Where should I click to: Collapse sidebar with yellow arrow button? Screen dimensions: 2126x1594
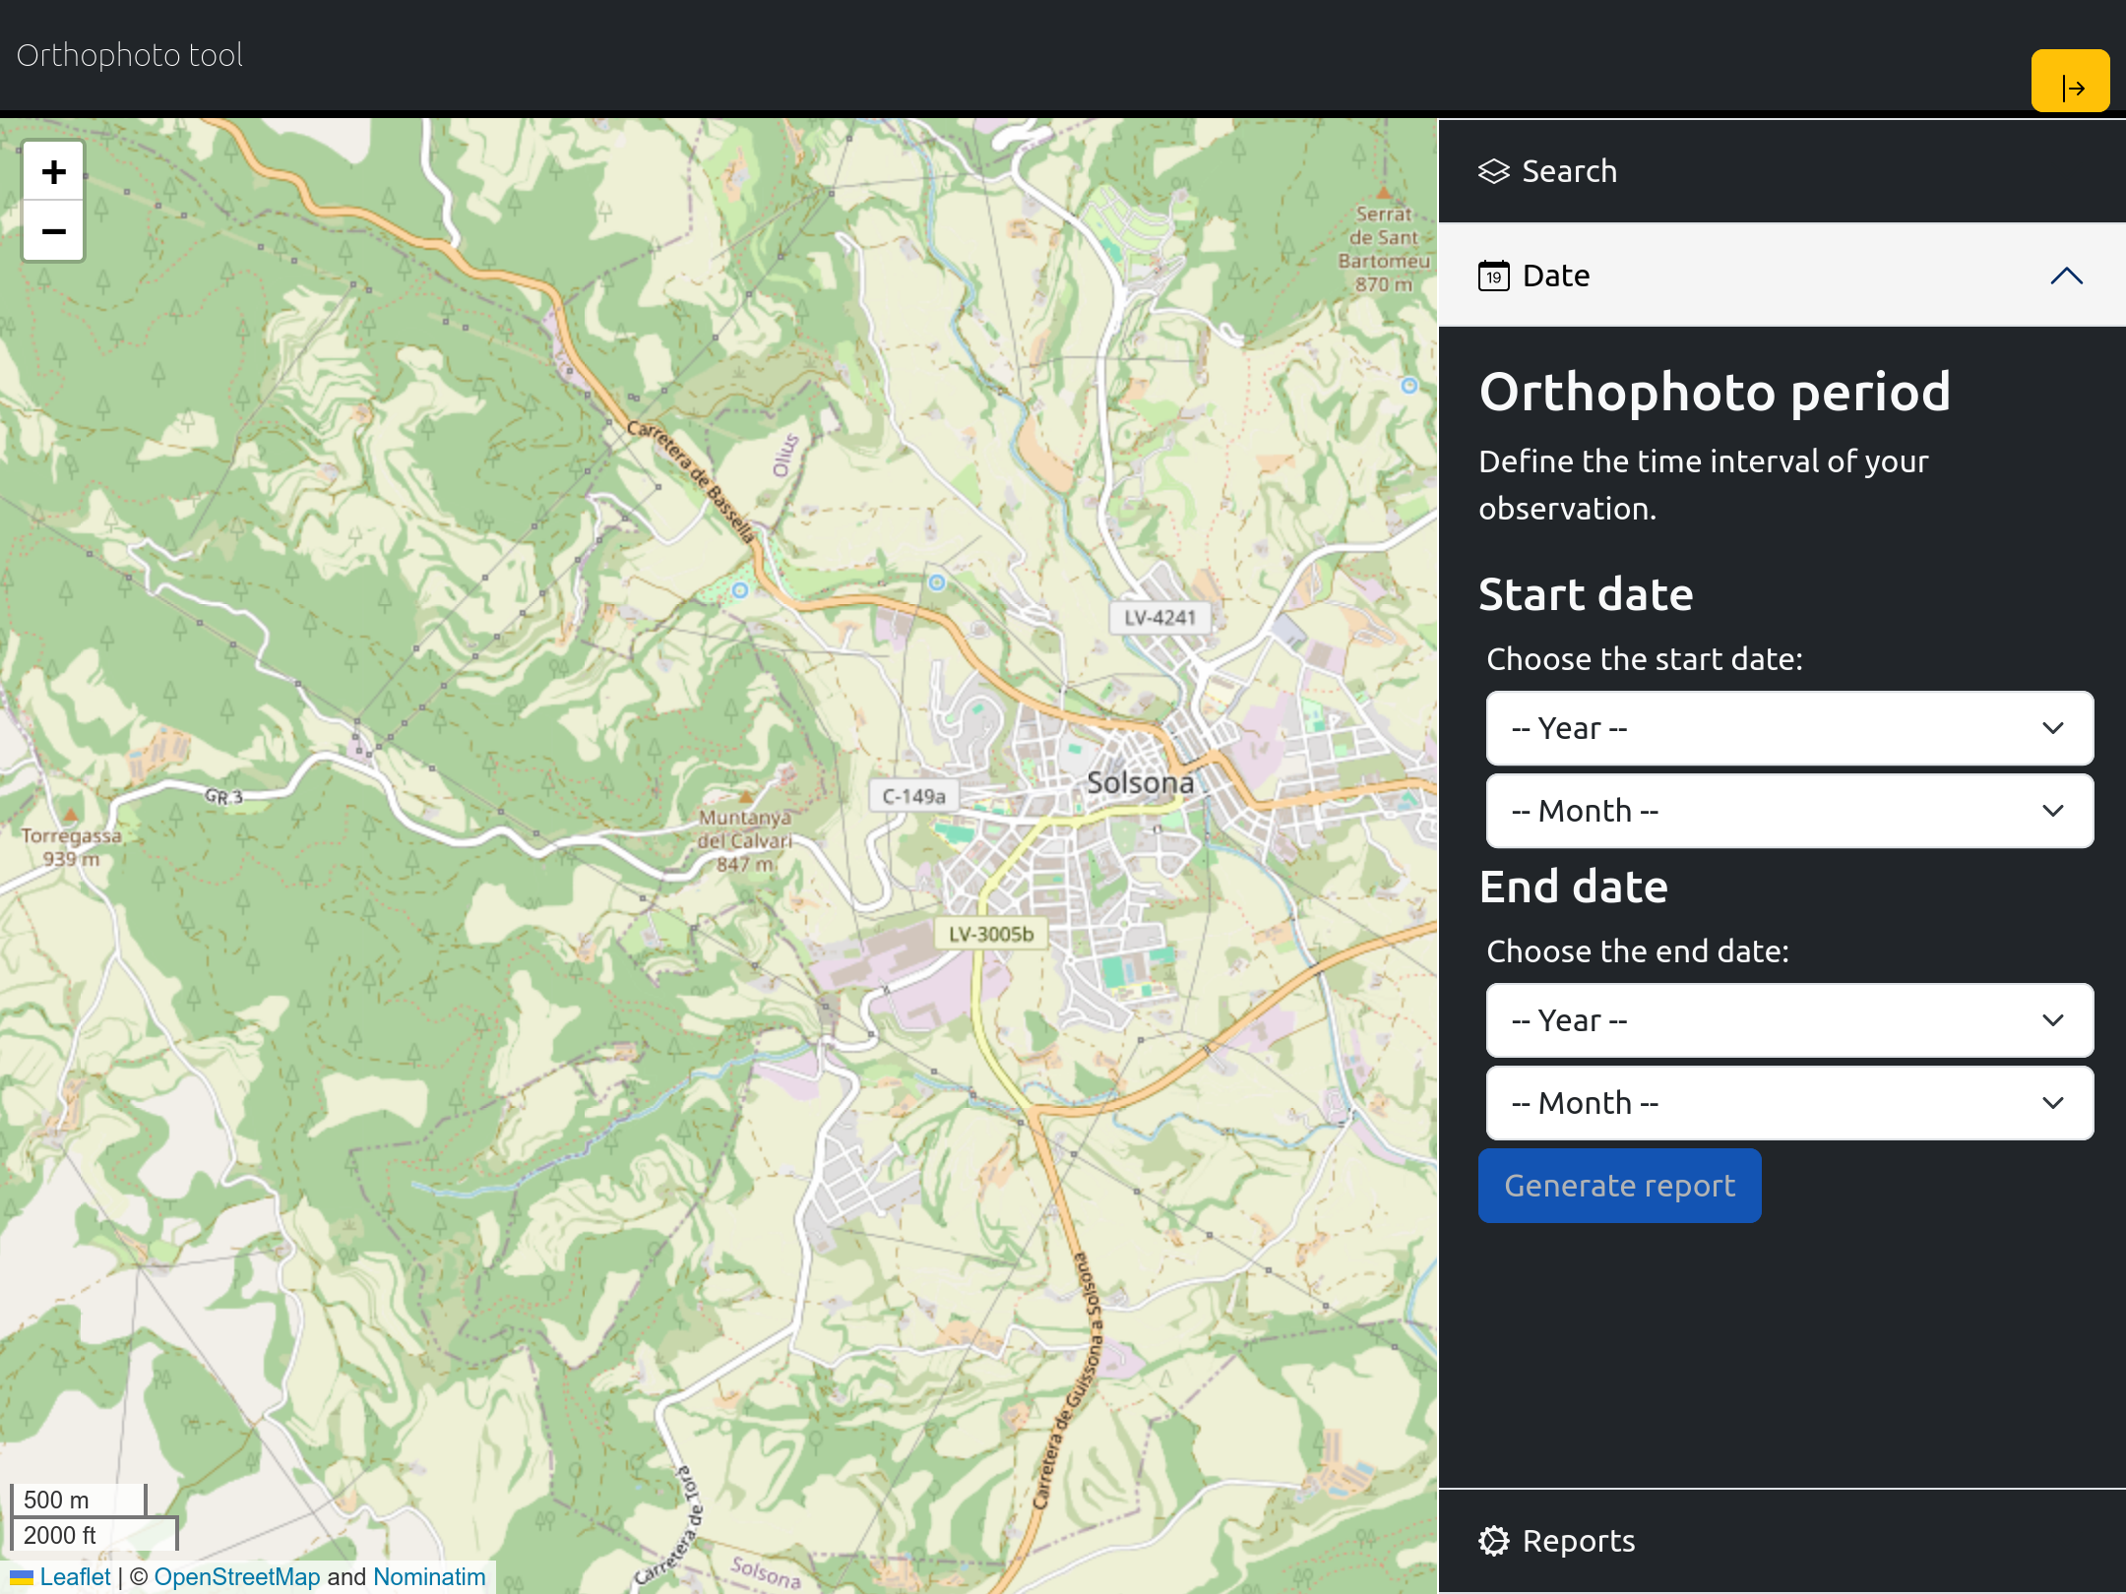[2070, 82]
